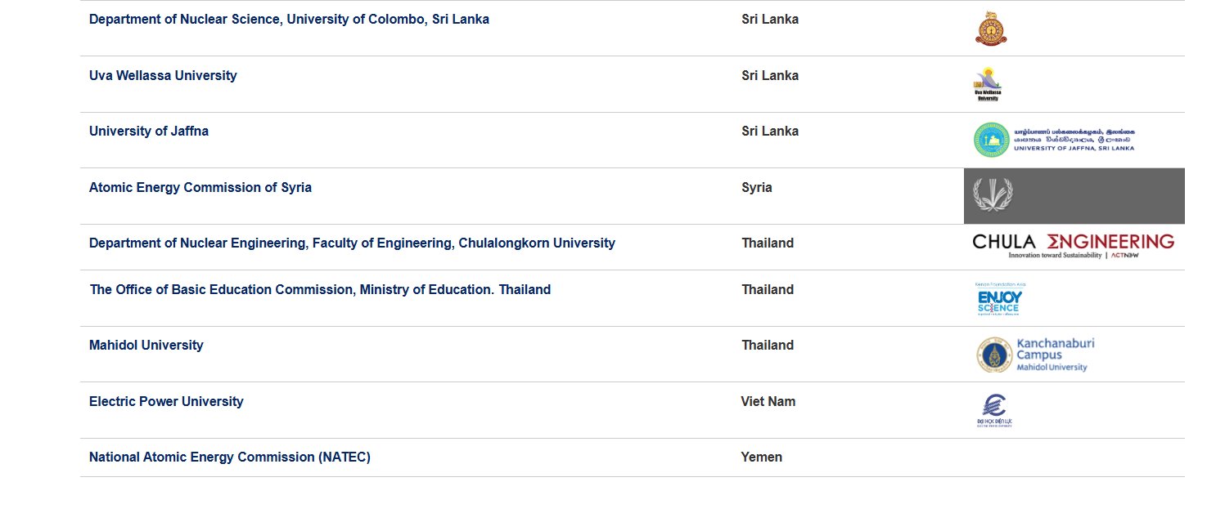Open Department of Nuclear Science, University of Colombo link
The image size is (1225, 531).
point(289,19)
